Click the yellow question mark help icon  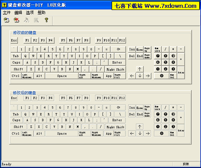(46, 20)
